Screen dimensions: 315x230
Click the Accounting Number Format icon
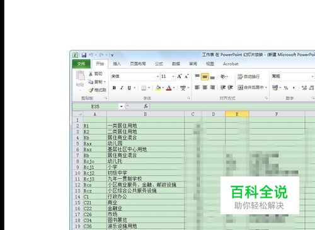pos(275,88)
